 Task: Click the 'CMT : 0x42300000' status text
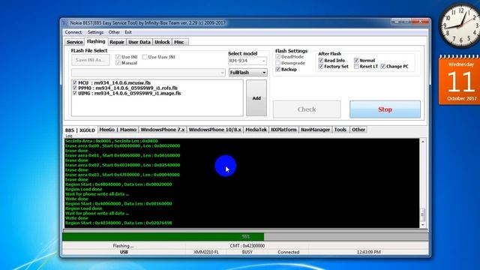(x=247, y=245)
